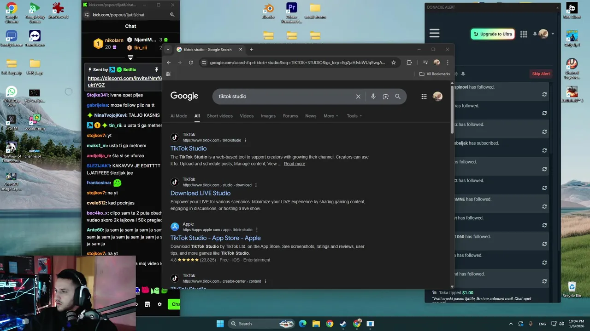
Task: Open the apps grid on the bookmarks bar
Action: tap(168, 74)
